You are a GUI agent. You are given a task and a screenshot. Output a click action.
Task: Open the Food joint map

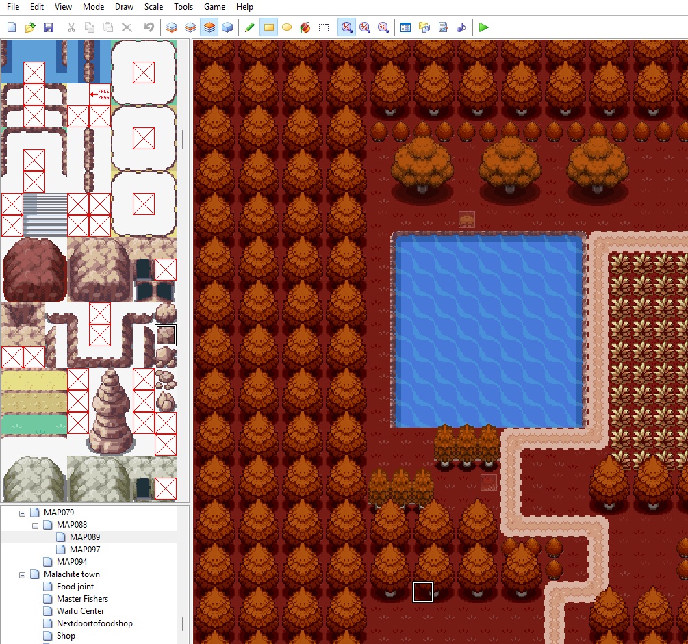tap(75, 587)
